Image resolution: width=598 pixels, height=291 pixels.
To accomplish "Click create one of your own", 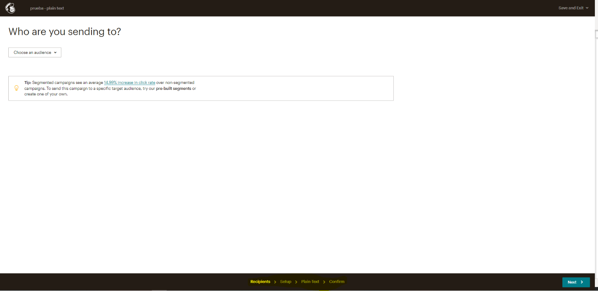I will 45,94.
